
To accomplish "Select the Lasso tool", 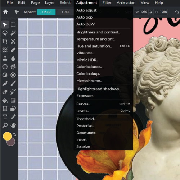I will [5, 33].
